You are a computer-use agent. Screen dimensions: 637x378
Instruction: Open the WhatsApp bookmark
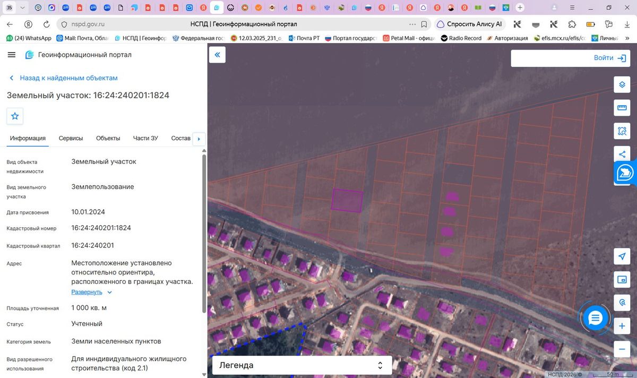click(x=29, y=38)
